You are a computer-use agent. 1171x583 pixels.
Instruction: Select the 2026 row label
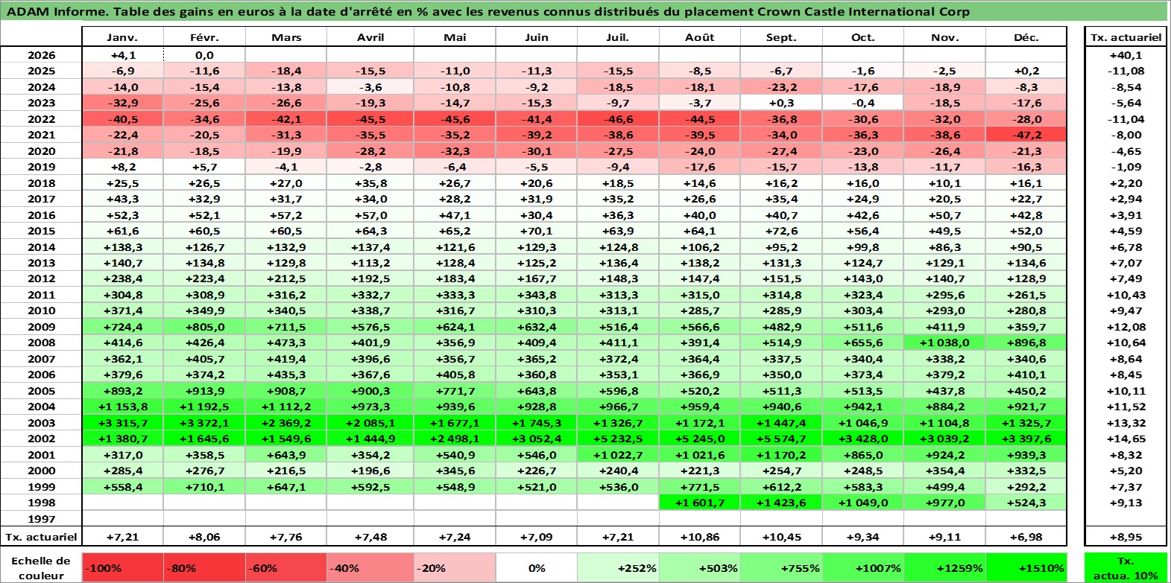click(41, 55)
